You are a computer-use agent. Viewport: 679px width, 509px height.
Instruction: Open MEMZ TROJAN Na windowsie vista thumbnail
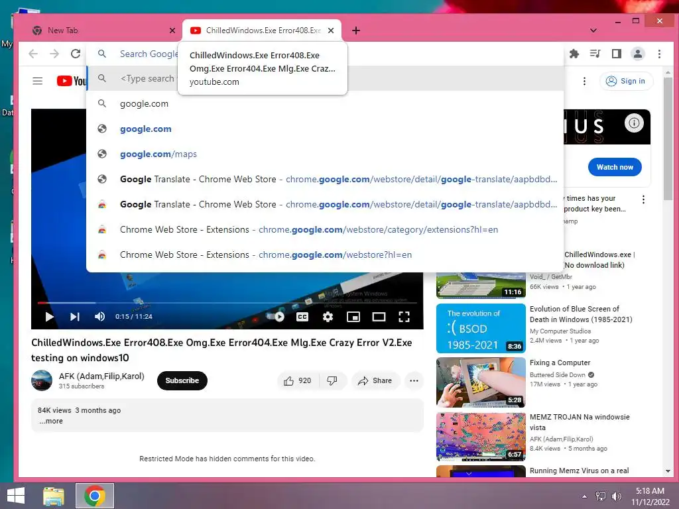(x=481, y=436)
